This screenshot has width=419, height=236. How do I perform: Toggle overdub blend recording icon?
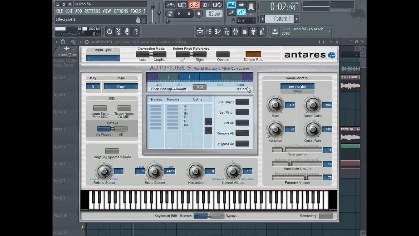coord(206,5)
